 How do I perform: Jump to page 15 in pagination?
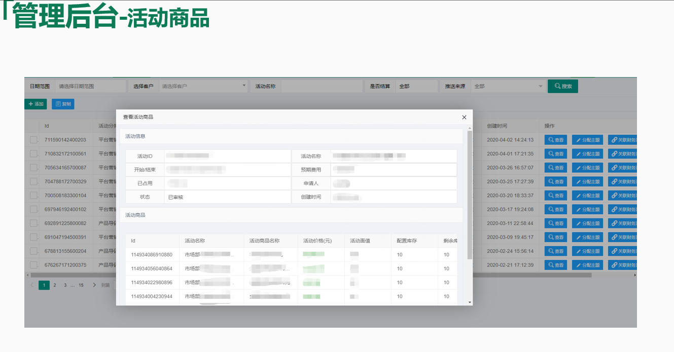tap(81, 285)
